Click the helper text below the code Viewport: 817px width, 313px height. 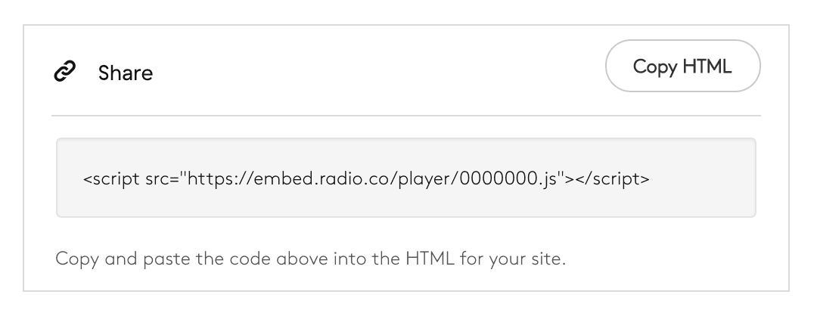[x=310, y=259]
